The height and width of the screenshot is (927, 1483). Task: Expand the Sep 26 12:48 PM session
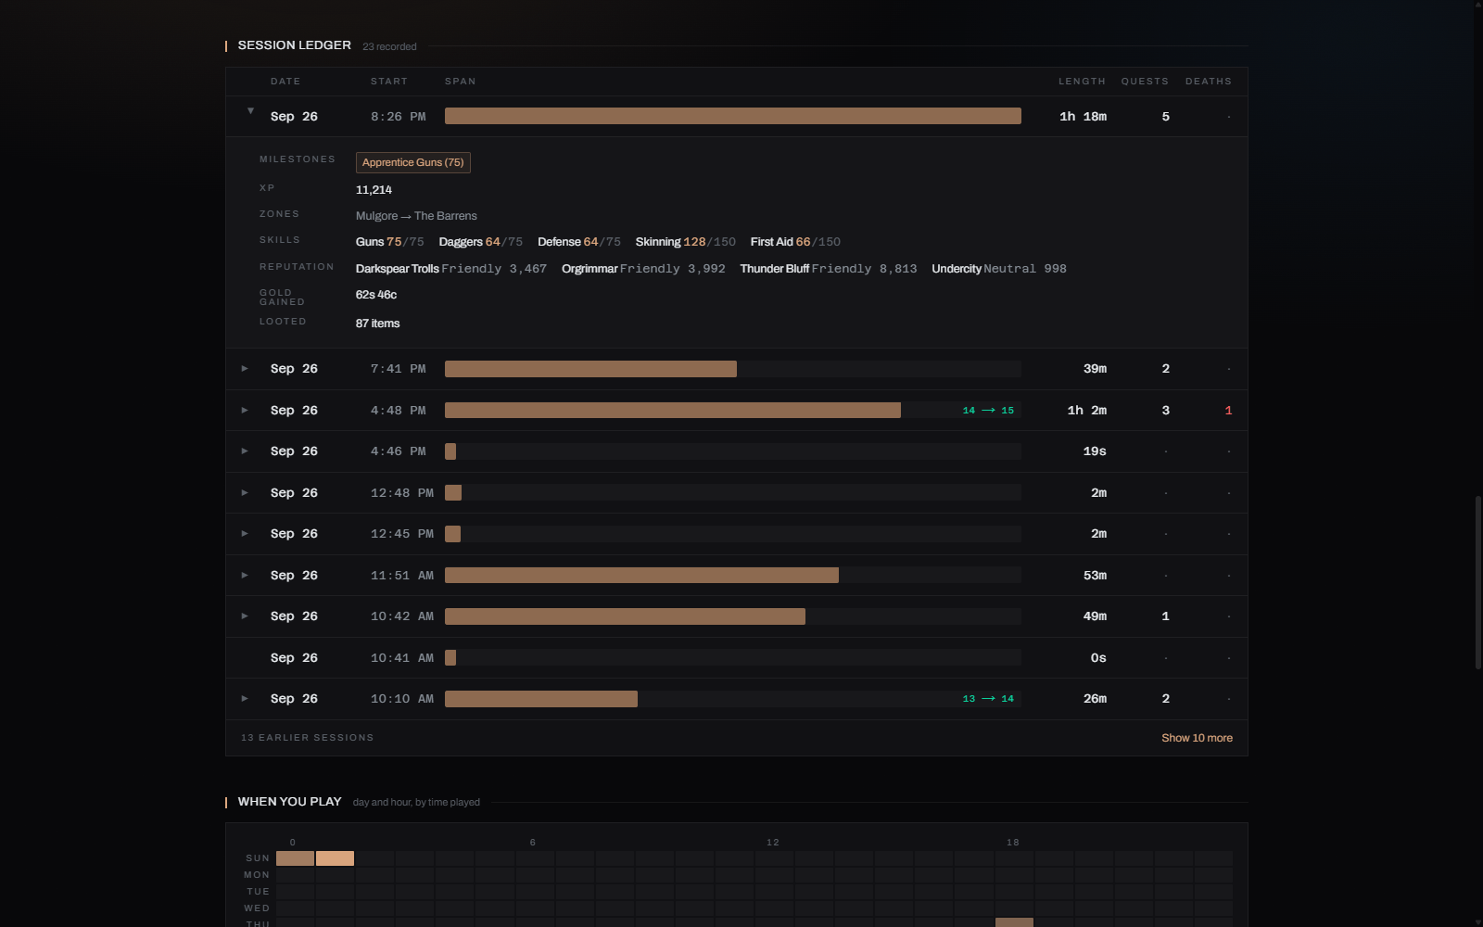(245, 493)
